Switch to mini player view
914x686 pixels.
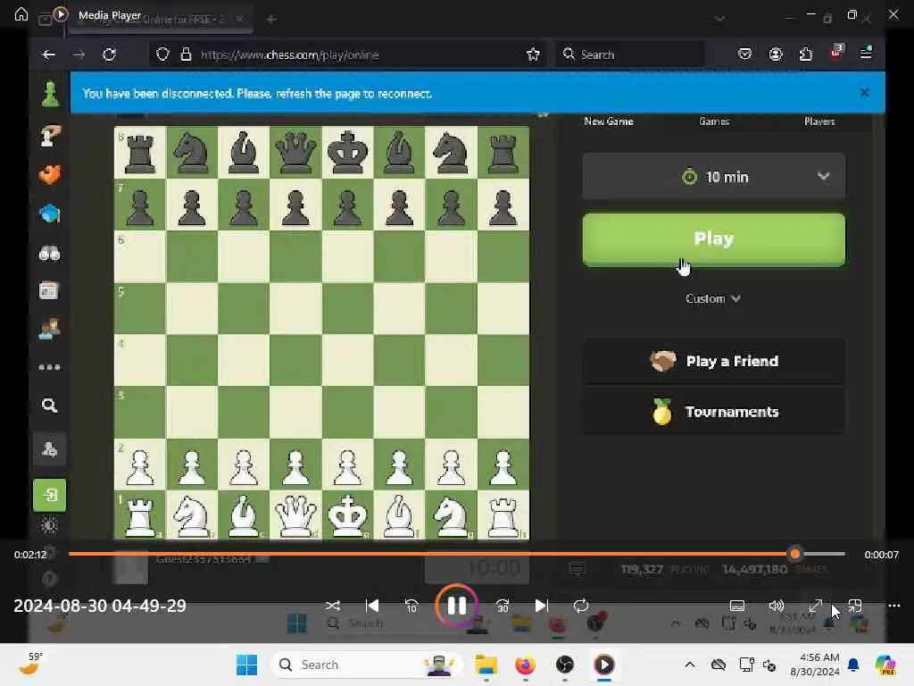[x=854, y=606]
